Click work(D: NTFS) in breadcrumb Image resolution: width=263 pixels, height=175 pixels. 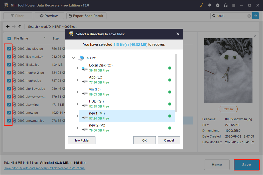[51, 27]
